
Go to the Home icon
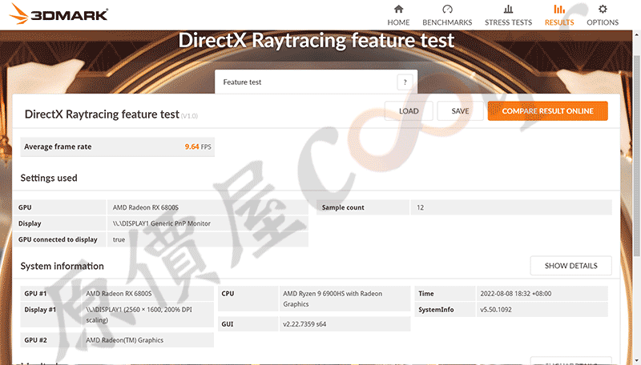[398, 9]
